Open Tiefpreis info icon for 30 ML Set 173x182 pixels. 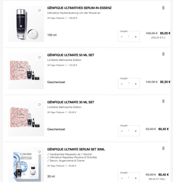coord(66,112)
